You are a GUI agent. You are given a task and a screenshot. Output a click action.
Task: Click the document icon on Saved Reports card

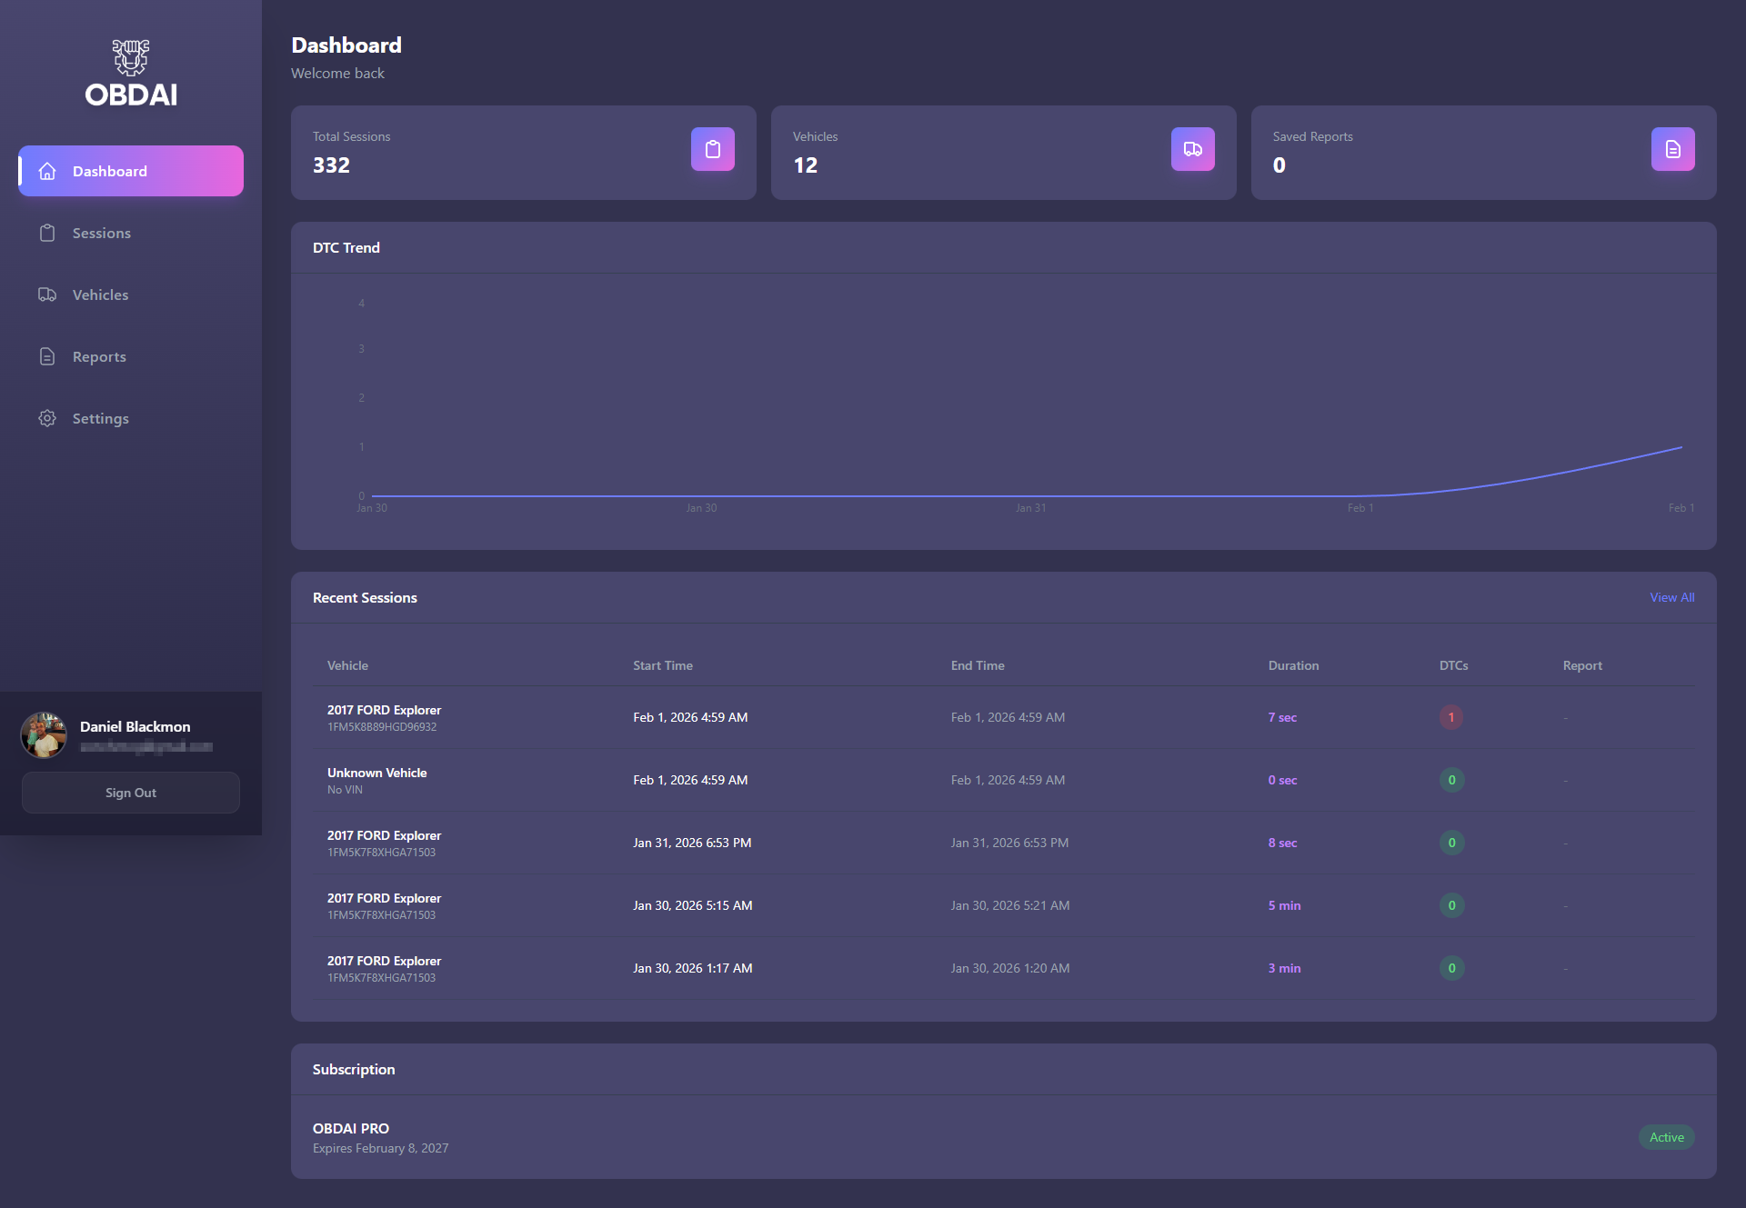[x=1672, y=148]
